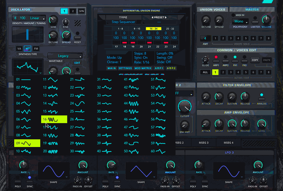The width and height of the screenshot is (283, 191).
Task: Open the MSEG 3 tab
Action: (x=203, y=143)
